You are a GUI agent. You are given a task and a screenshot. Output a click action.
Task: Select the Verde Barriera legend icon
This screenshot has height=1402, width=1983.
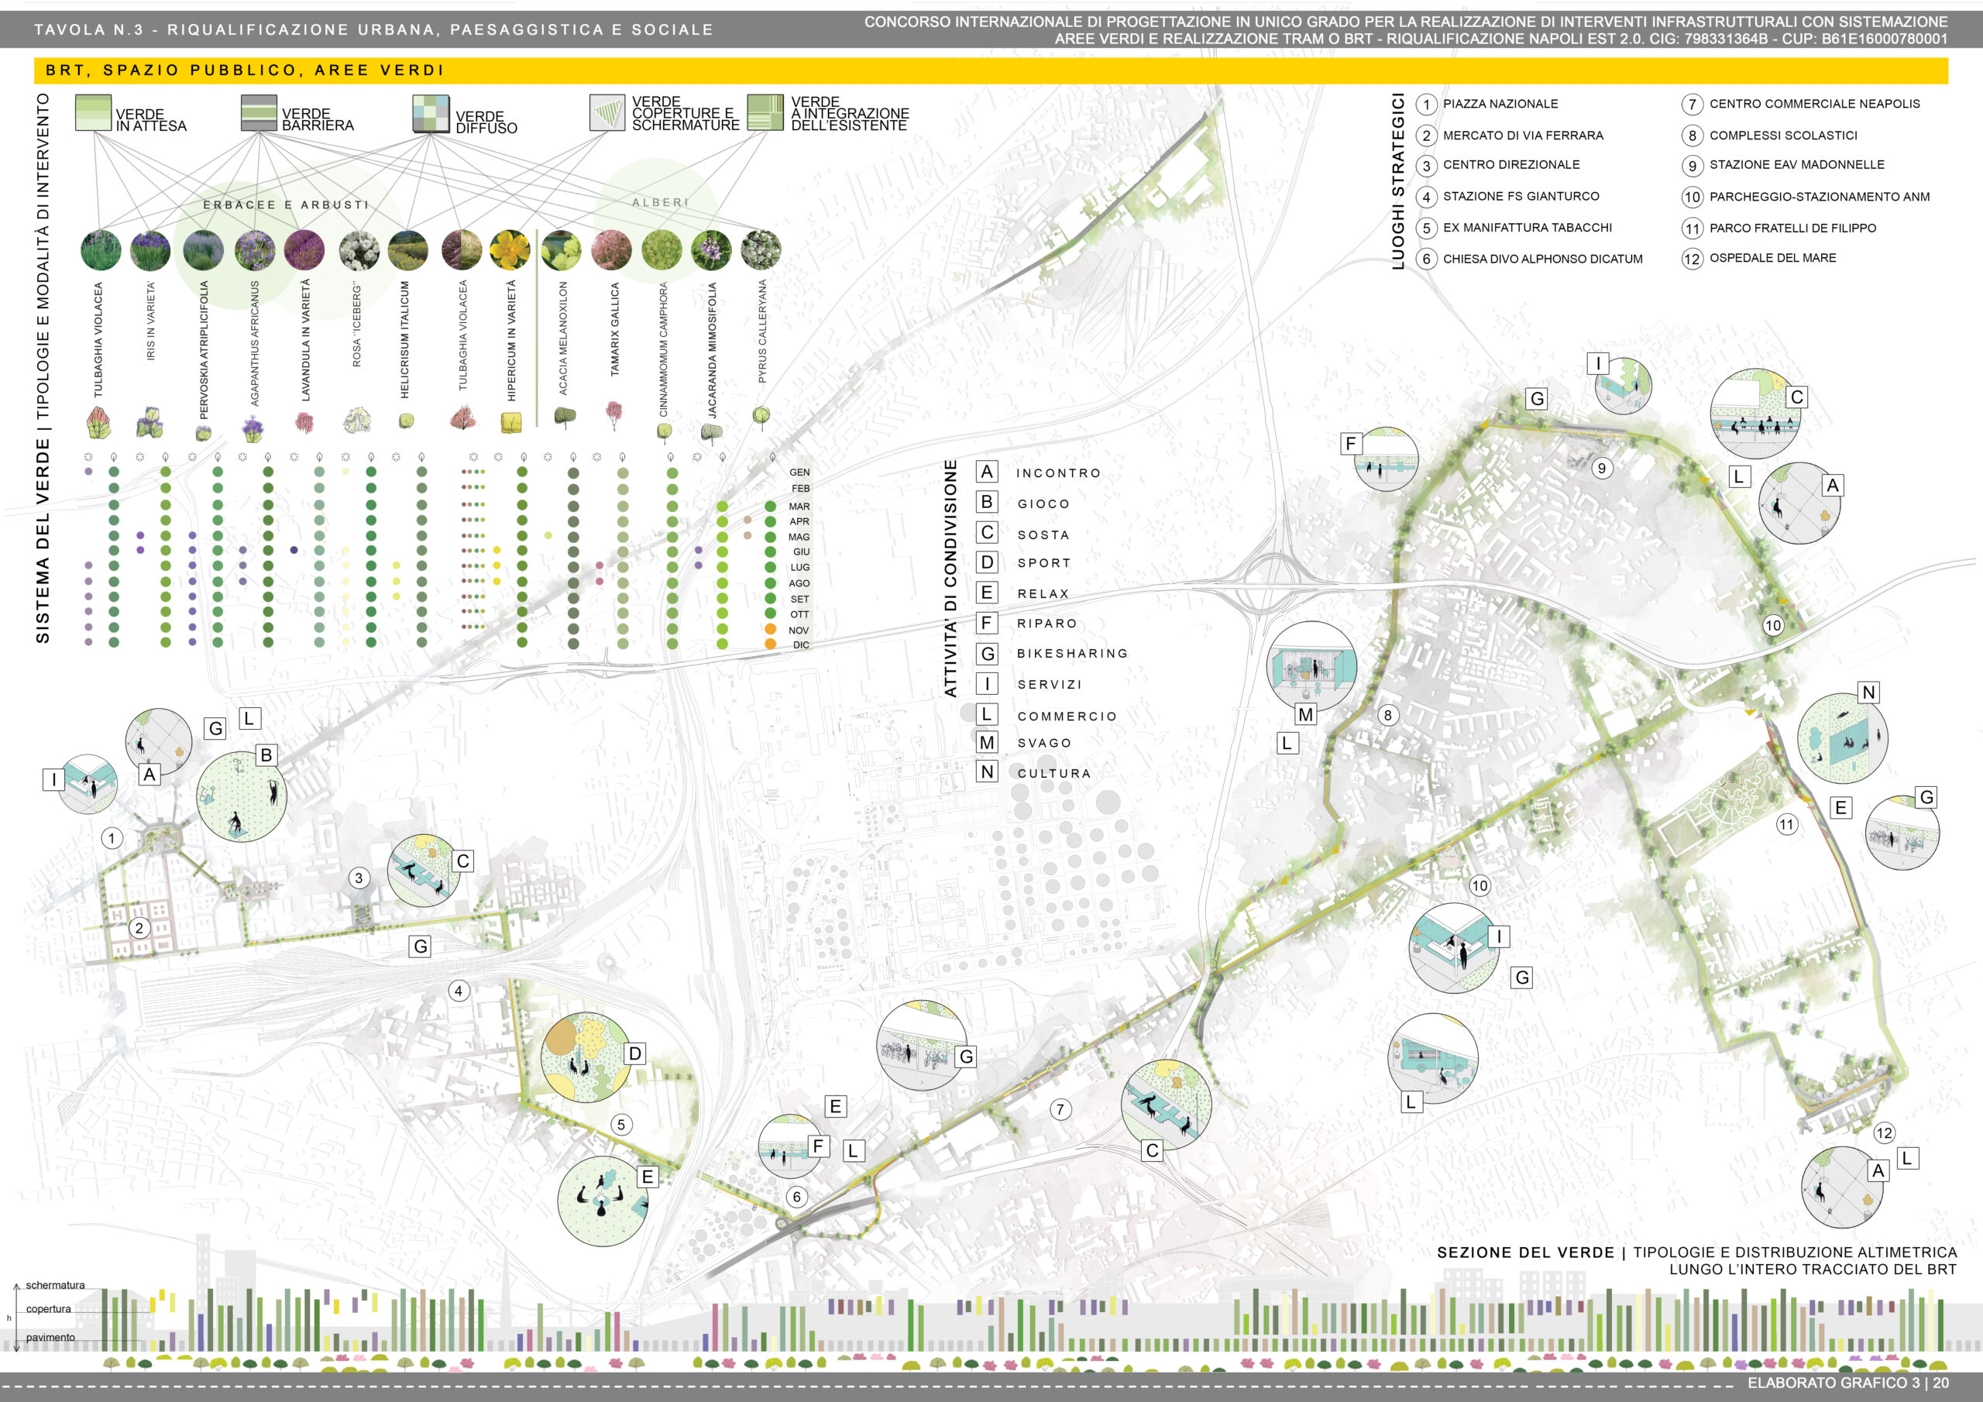259,113
